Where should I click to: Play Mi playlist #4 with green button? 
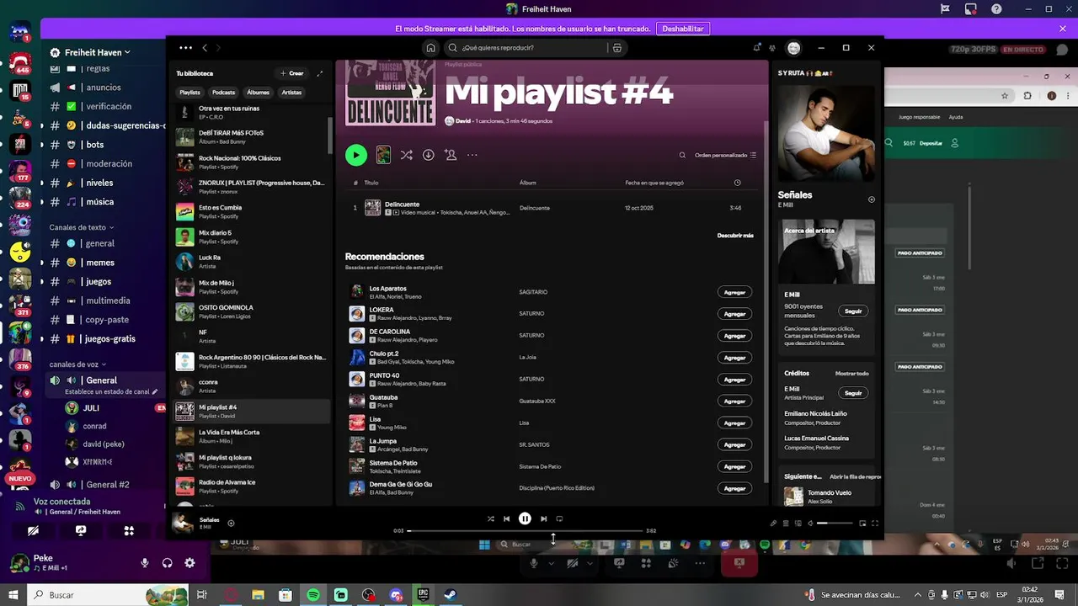(356, 155)
